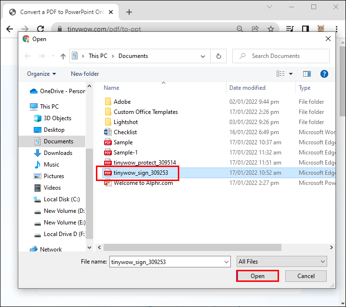Select the Sample PDF file
This screenshot has height=307, width=346.
coord(118,142)
